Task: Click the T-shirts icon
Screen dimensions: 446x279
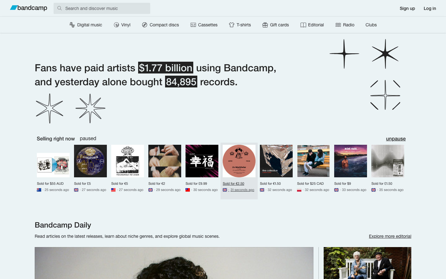Action: (232, 25)
